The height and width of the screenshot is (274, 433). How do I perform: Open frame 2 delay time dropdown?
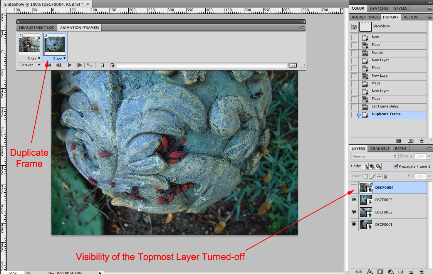tap(58, 59)
